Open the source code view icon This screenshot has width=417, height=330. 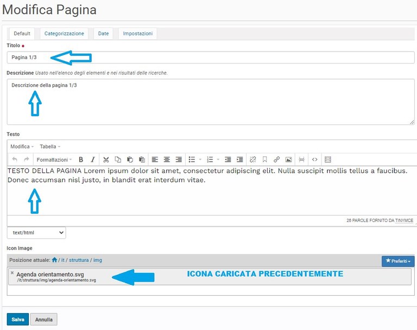coord(314,160)
